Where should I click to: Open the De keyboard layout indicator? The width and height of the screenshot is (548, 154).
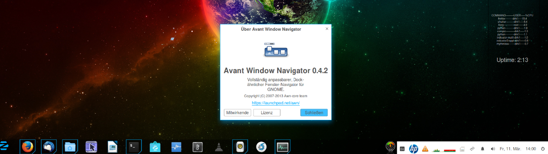(402, 149)
